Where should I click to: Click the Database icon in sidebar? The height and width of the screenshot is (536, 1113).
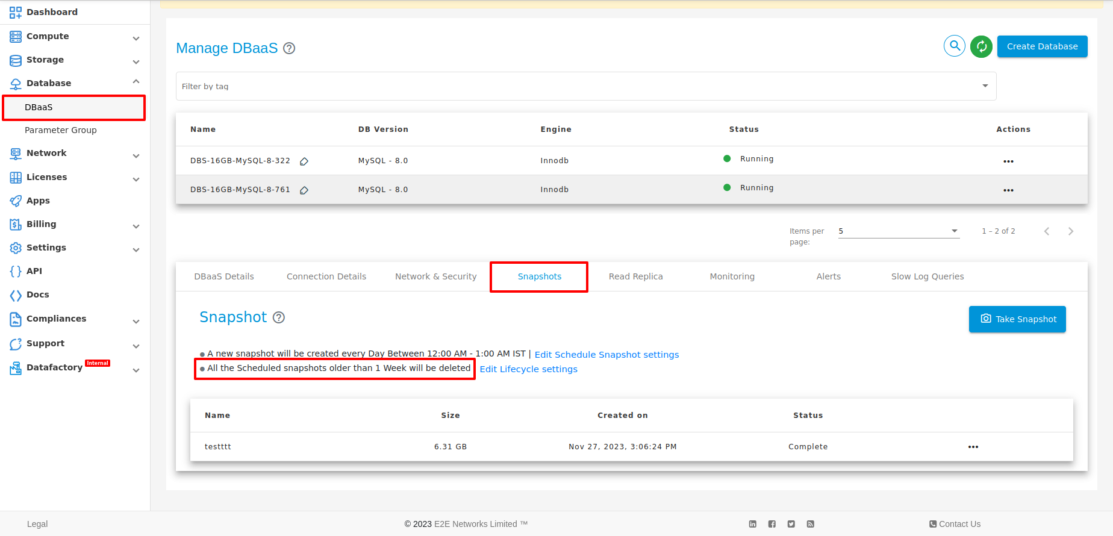pos(16,84)
